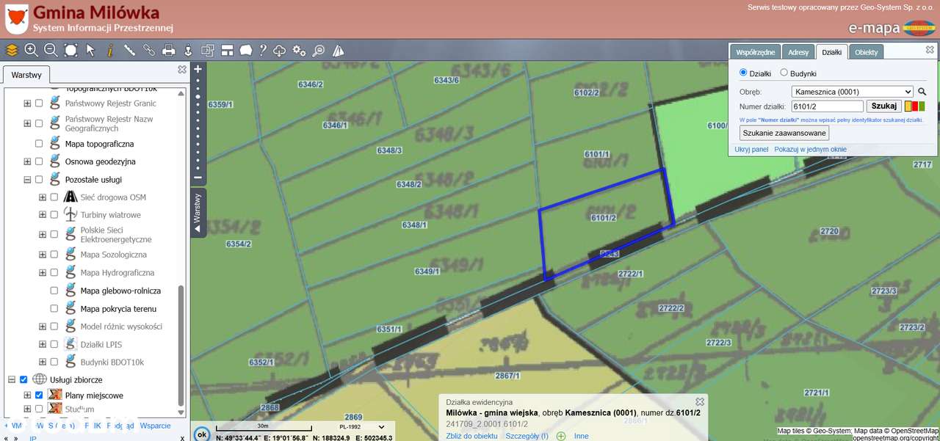
Task: Expand the Mapa Hydrograficzna node
Action: [x=42, y=273]
